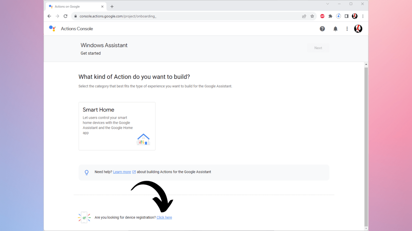Go forward with the browser forward arrow
The width and height of the screenshot is (412, 231).
(57, 16)
